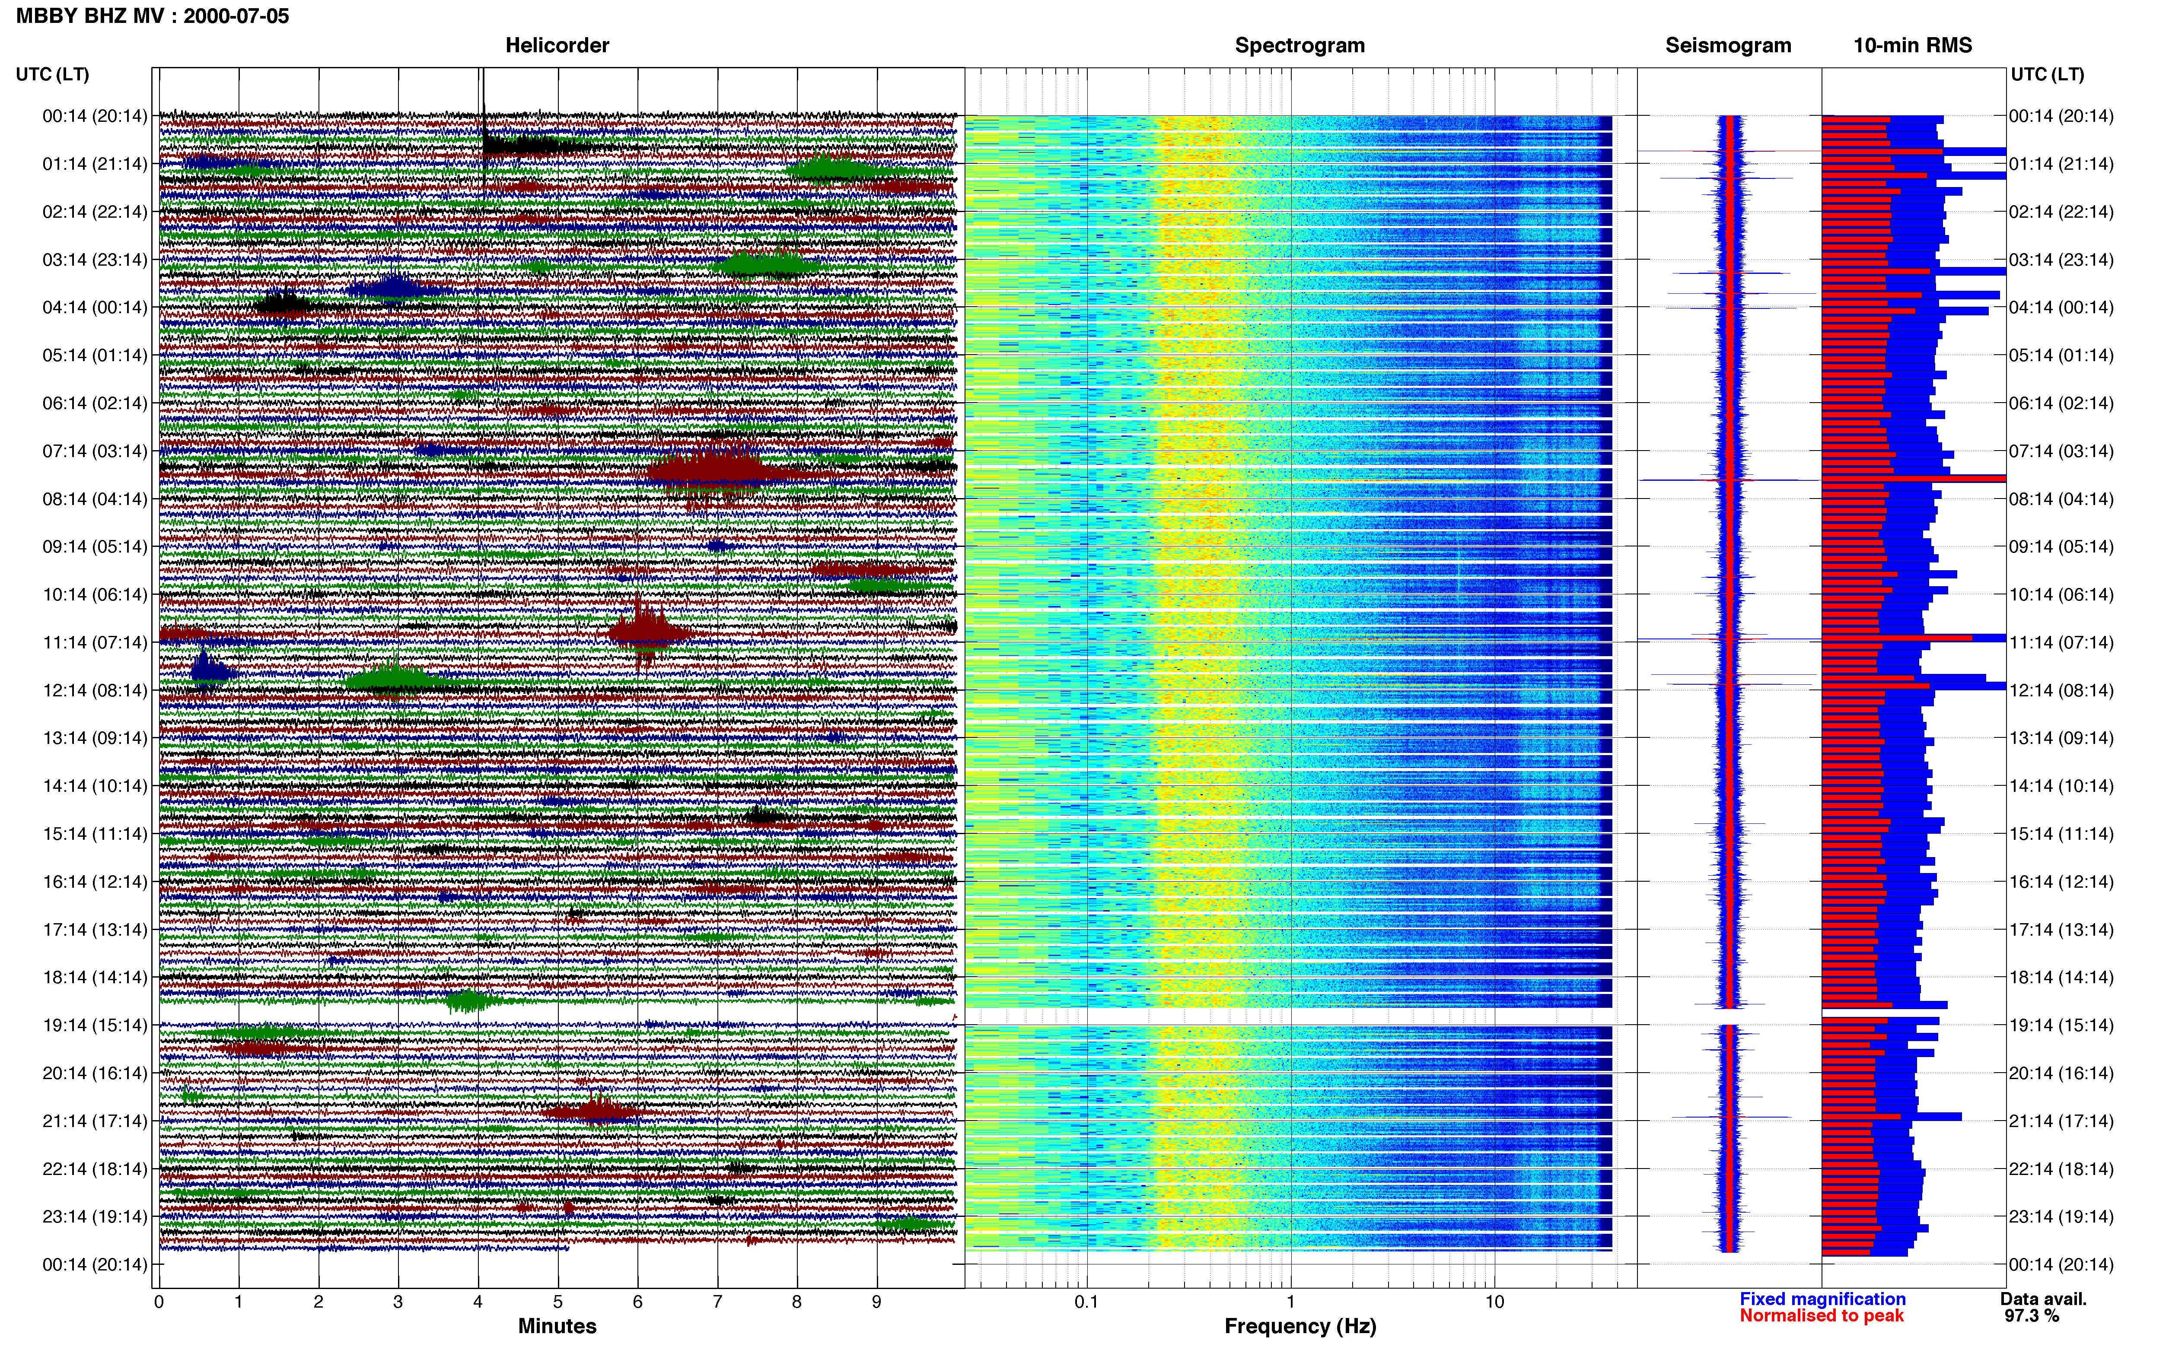Click the 10 frequency tick label
Viewport: 2169px width, 1356px height.
(x=1494, y=1301)
